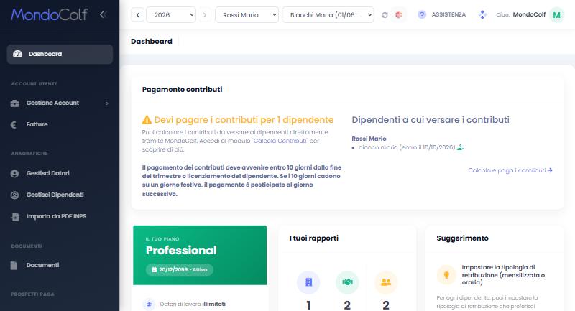Click the refresh icon in top bar
This screenshot has height=311, width=575.
[x=385, y=15]
